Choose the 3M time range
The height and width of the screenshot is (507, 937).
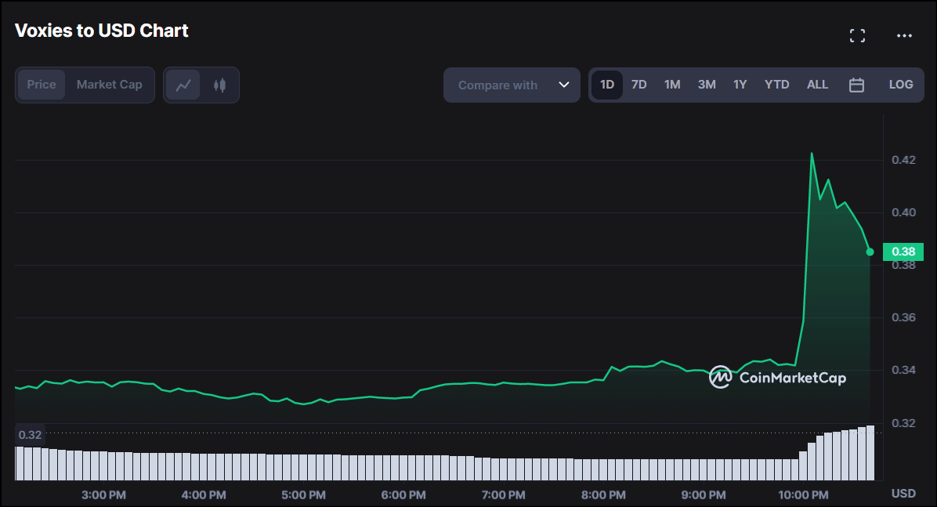[x=707, y=85]
